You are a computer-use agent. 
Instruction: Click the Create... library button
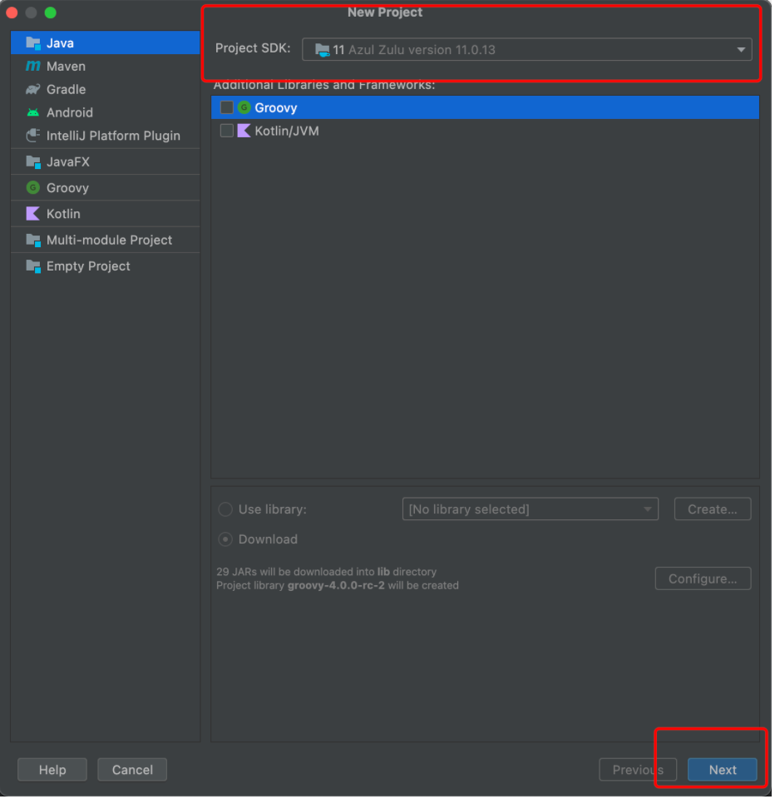pos(713,510)
